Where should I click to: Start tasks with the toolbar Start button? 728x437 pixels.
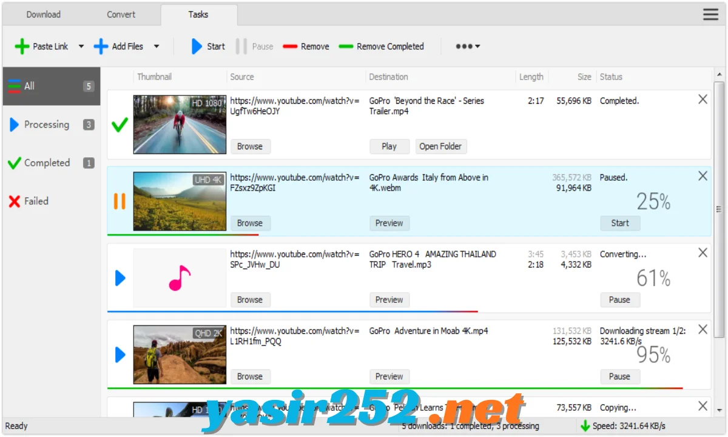(x=208, y=46)
